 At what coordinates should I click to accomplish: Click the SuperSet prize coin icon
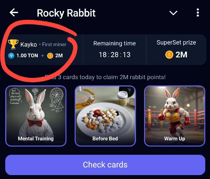[x=169, y=55]
